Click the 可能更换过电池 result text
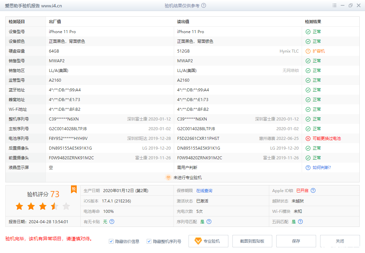Screen dimensions: 365x253 [x=326, y=139]
